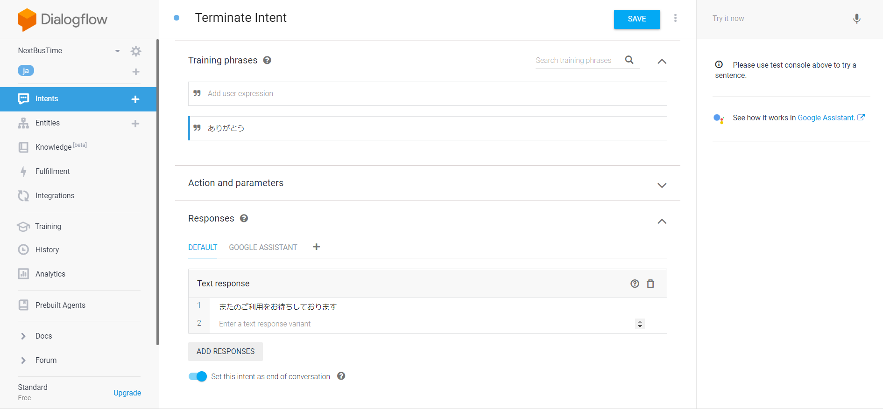Delete the Text response with trash icon

coord(650,284)
